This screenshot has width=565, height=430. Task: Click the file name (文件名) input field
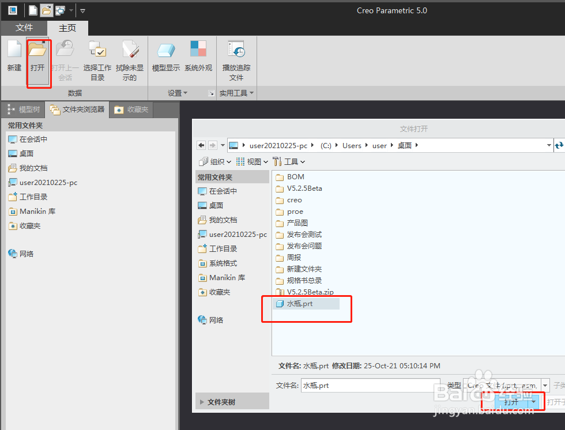pyautogui.click(x=370, y=386)
